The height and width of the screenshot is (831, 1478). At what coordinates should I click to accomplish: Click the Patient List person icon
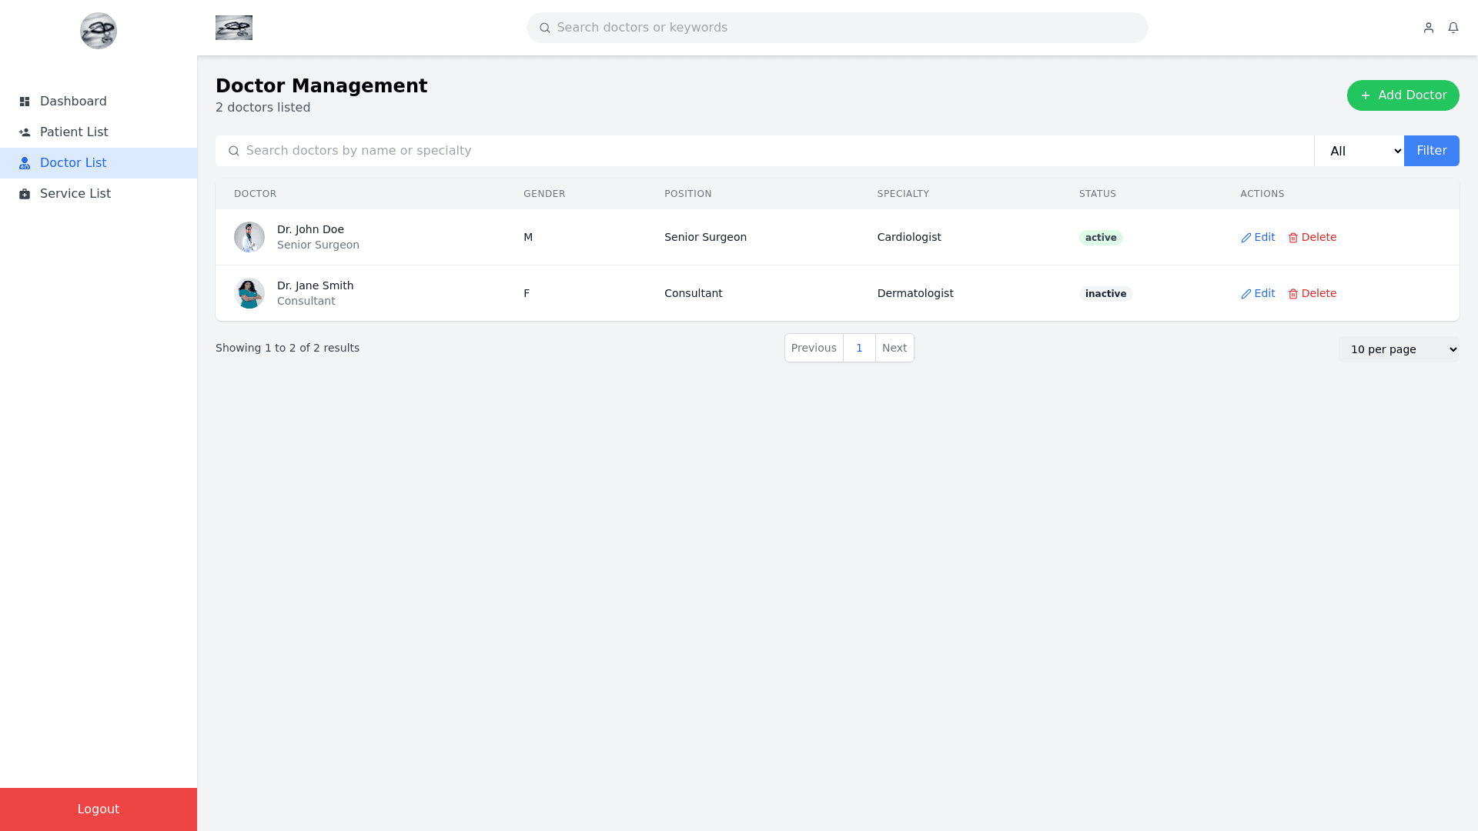25,132
